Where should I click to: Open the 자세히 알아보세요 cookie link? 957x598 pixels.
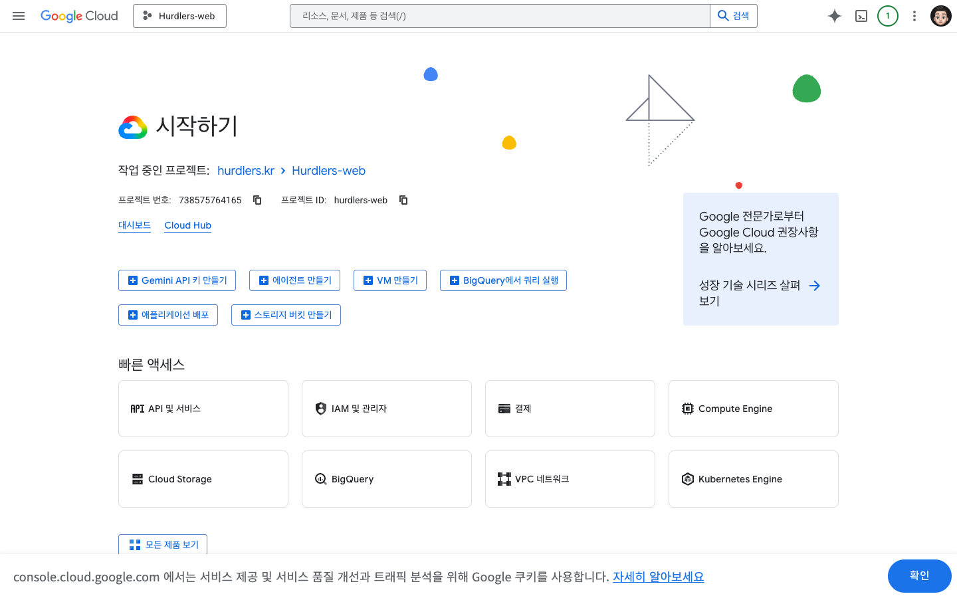(x=658, y=577)
